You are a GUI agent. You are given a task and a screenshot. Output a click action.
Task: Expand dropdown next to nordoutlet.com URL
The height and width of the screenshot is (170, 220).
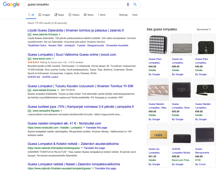[84, 128]
